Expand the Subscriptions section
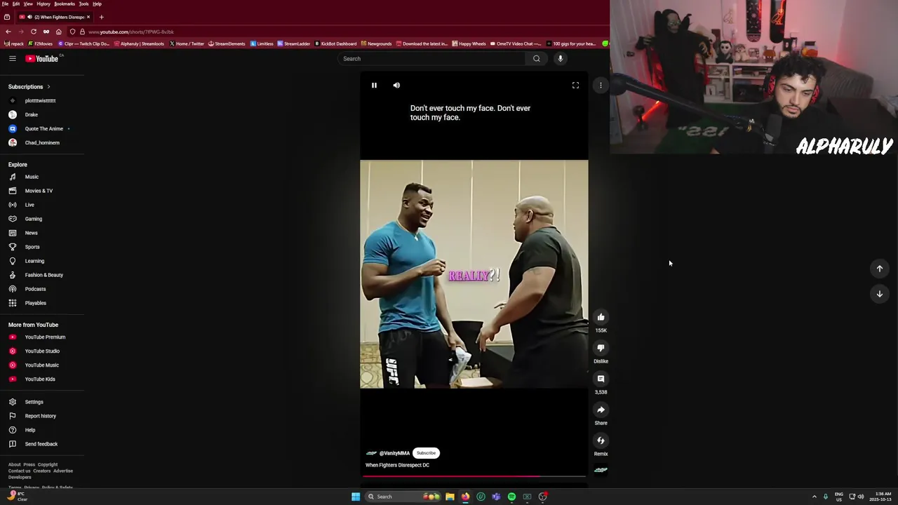This screenshot has width=898, height=505. pyautogui.click(x=29, y=86)
